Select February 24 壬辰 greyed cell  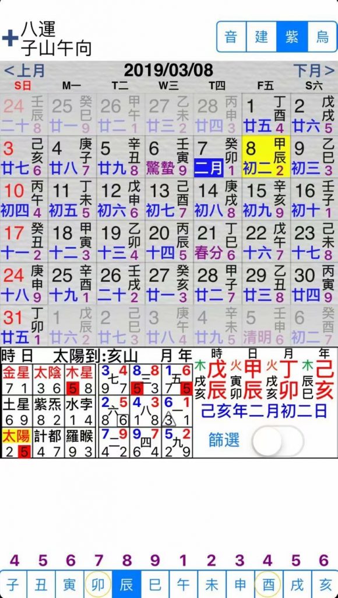pos(24,114)
